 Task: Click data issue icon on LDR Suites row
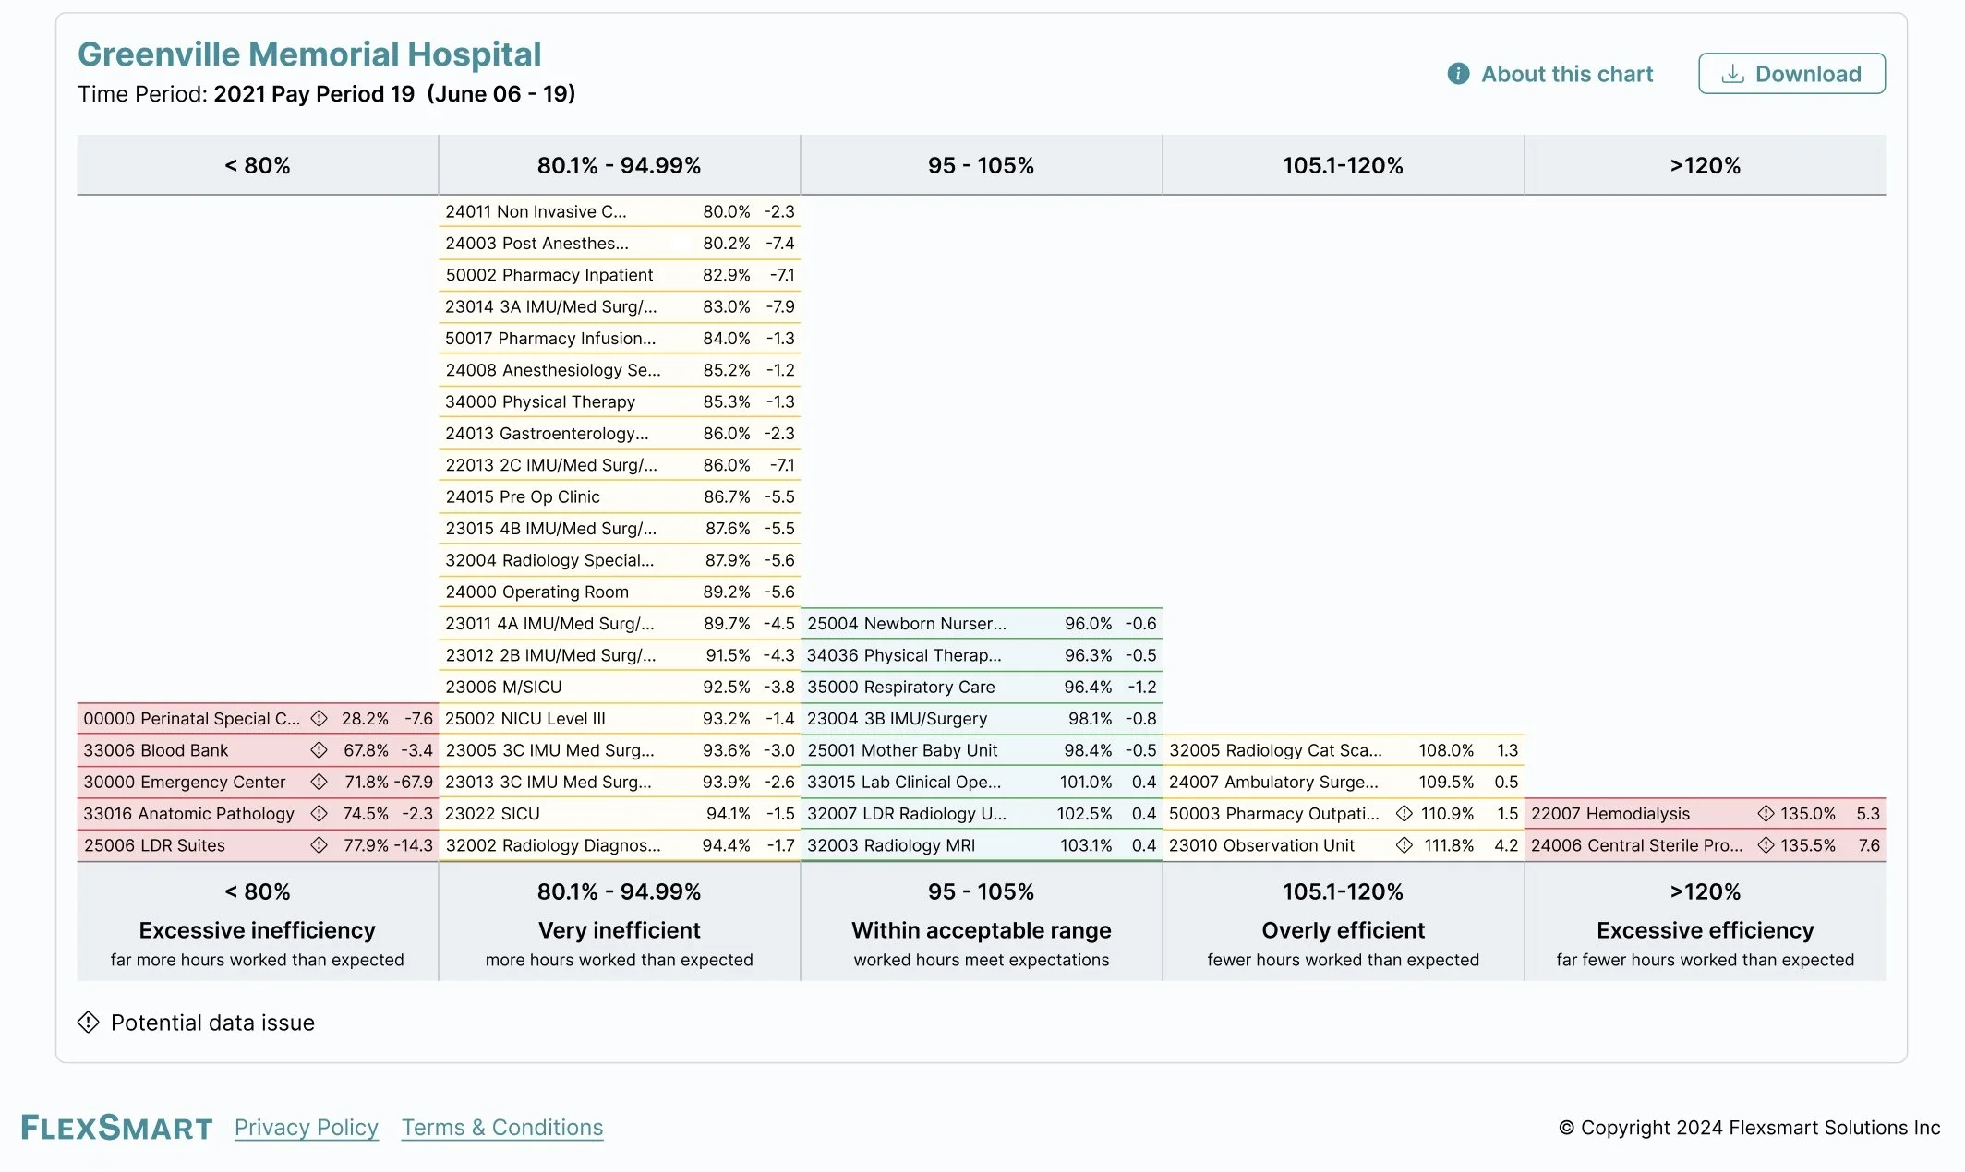tap(319, 845)
